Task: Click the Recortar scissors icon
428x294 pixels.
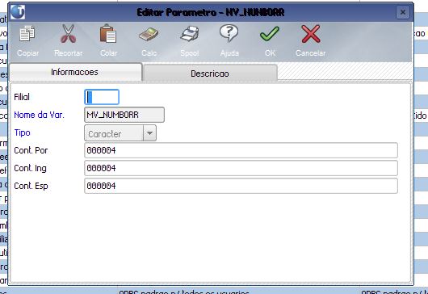Action: [68, 34]
